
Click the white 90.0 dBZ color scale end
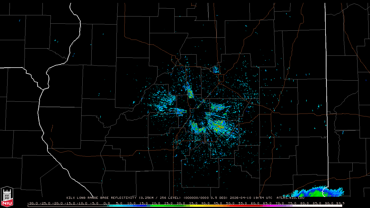[x=332, y=206]
